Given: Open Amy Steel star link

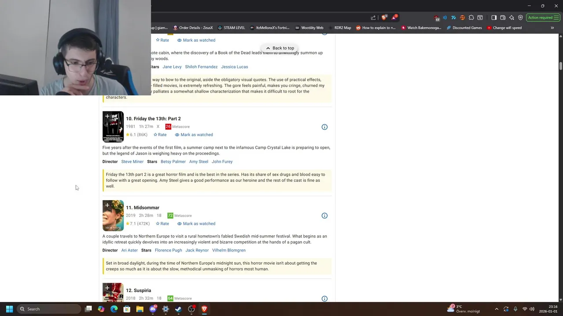Looking at the screenshot, I should (199, 162).
